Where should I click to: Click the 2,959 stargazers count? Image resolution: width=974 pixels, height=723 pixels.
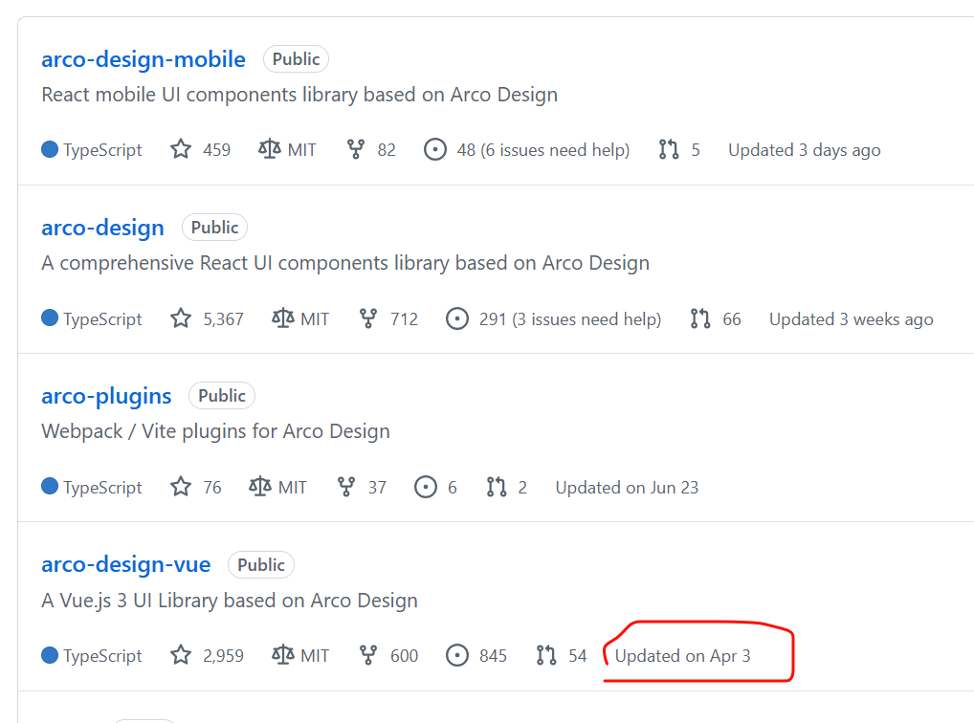223,656
